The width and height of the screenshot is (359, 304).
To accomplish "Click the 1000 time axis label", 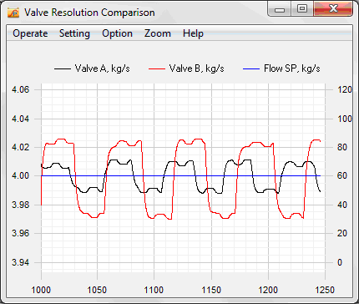I will coord(41,290).
